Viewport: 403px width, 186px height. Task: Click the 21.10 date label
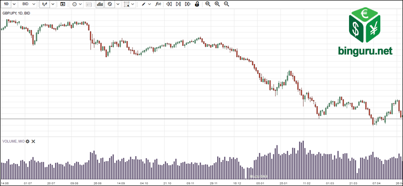point(167,183)
